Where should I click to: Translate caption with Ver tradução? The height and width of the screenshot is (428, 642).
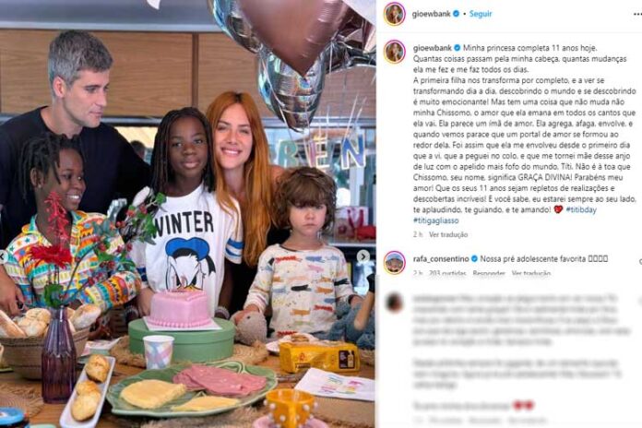click(x=448, y=234)
